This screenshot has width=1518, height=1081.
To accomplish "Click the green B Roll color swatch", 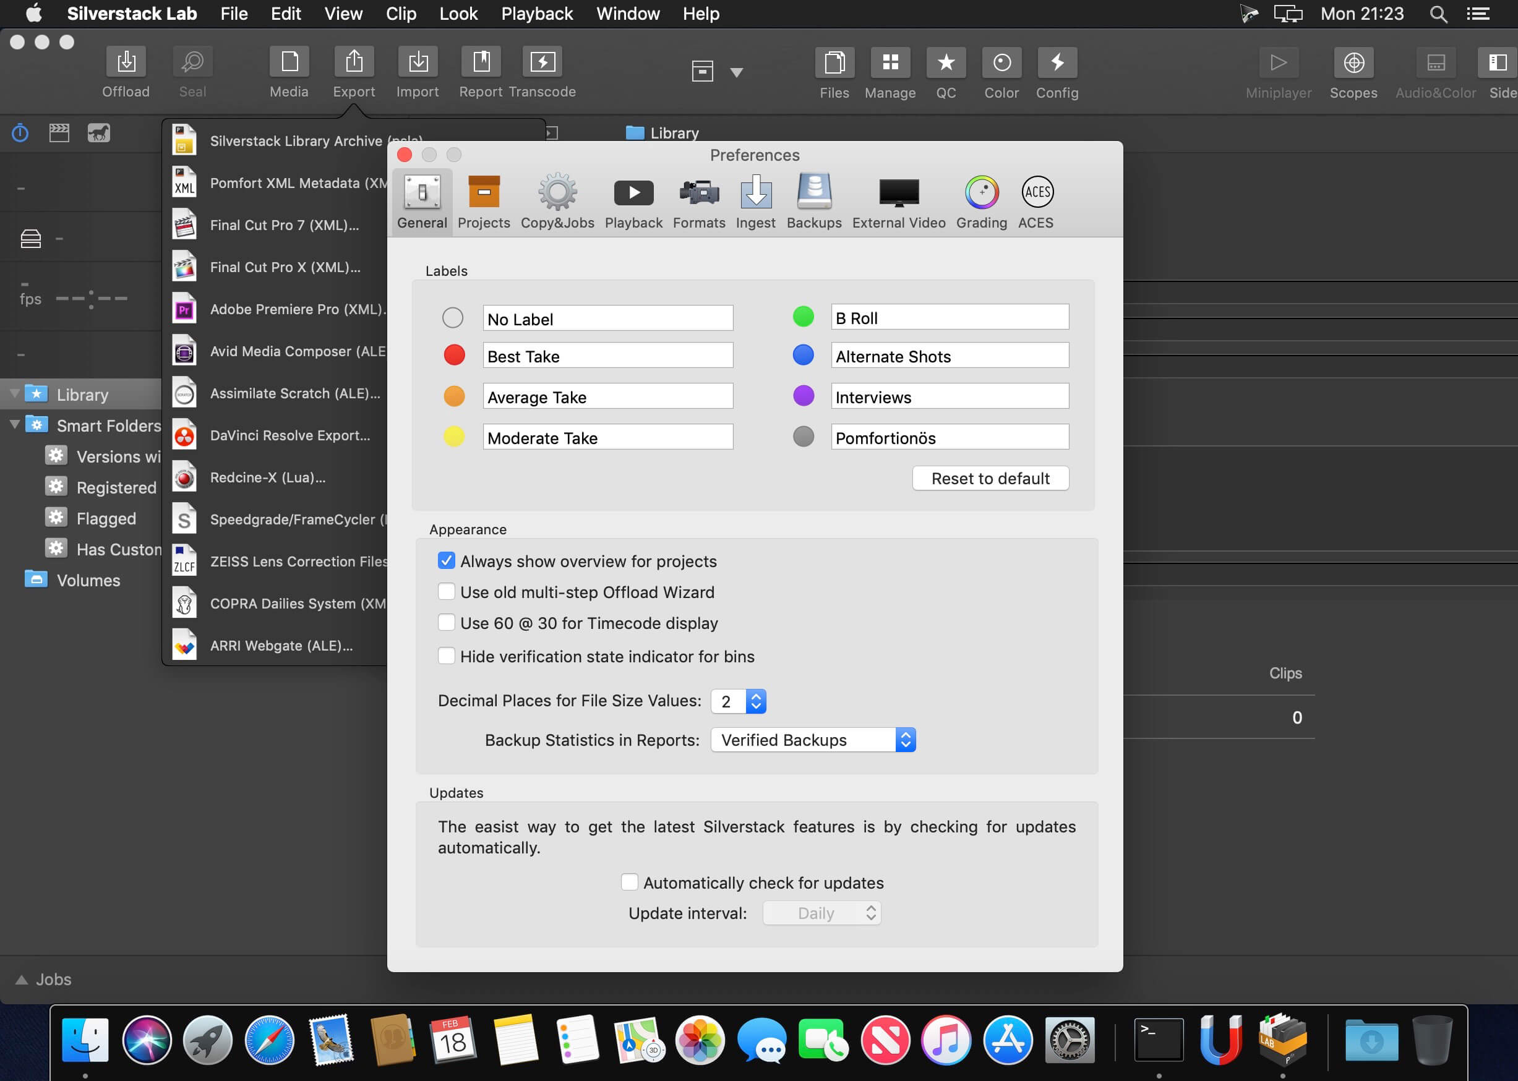I will point(803,316).
